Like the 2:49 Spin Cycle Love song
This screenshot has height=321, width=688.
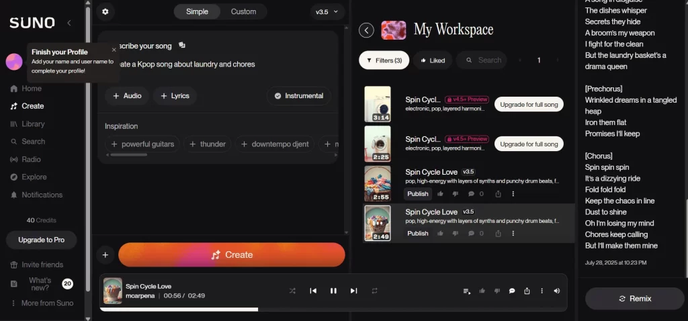tap(441, 234)
